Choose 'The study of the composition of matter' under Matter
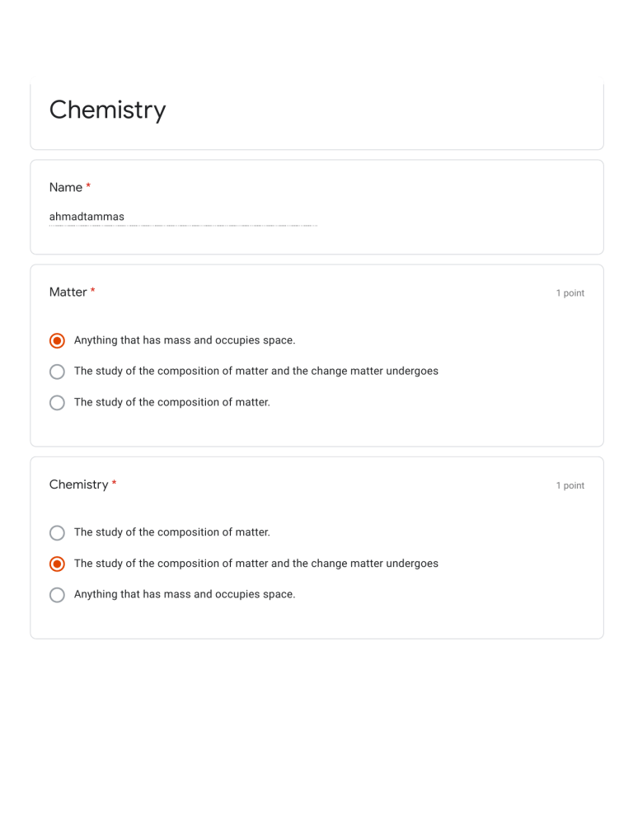 click(57, 402)
